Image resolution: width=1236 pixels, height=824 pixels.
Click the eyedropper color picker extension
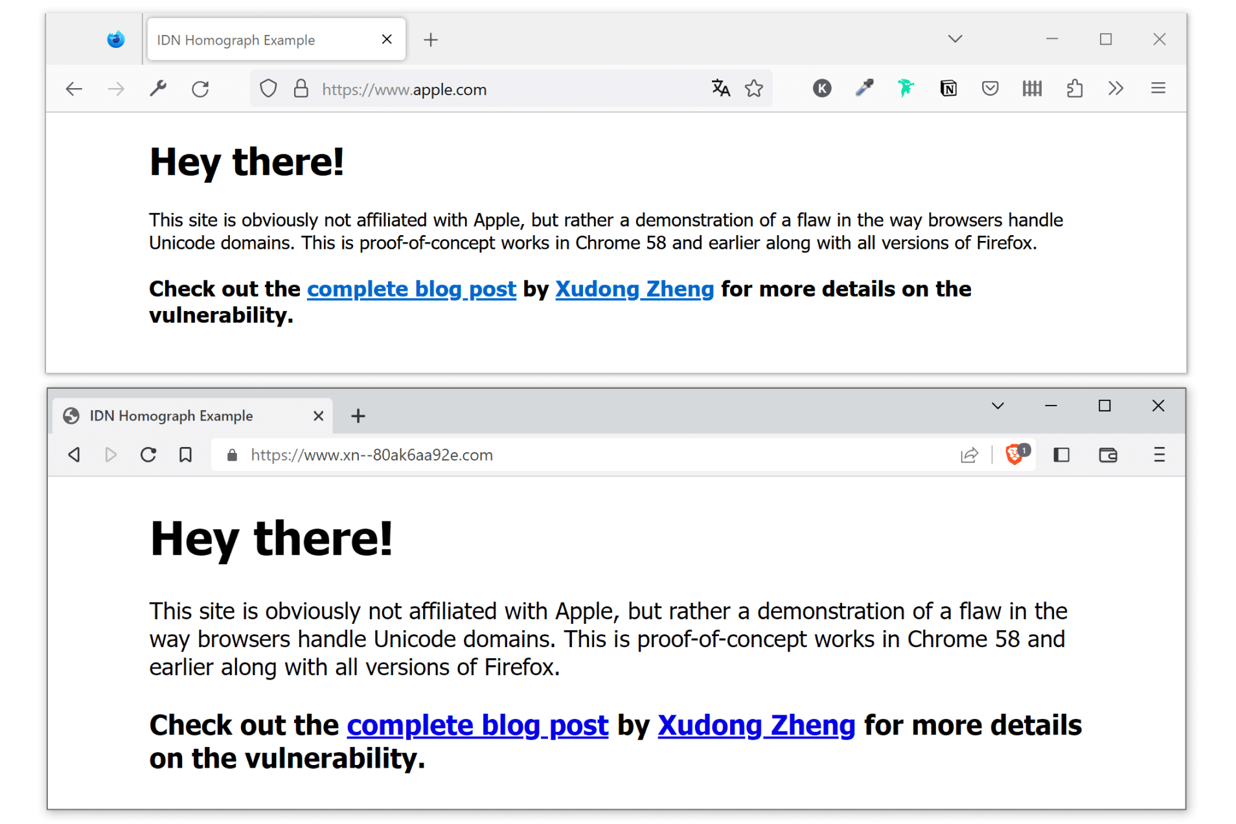[864, 88]
